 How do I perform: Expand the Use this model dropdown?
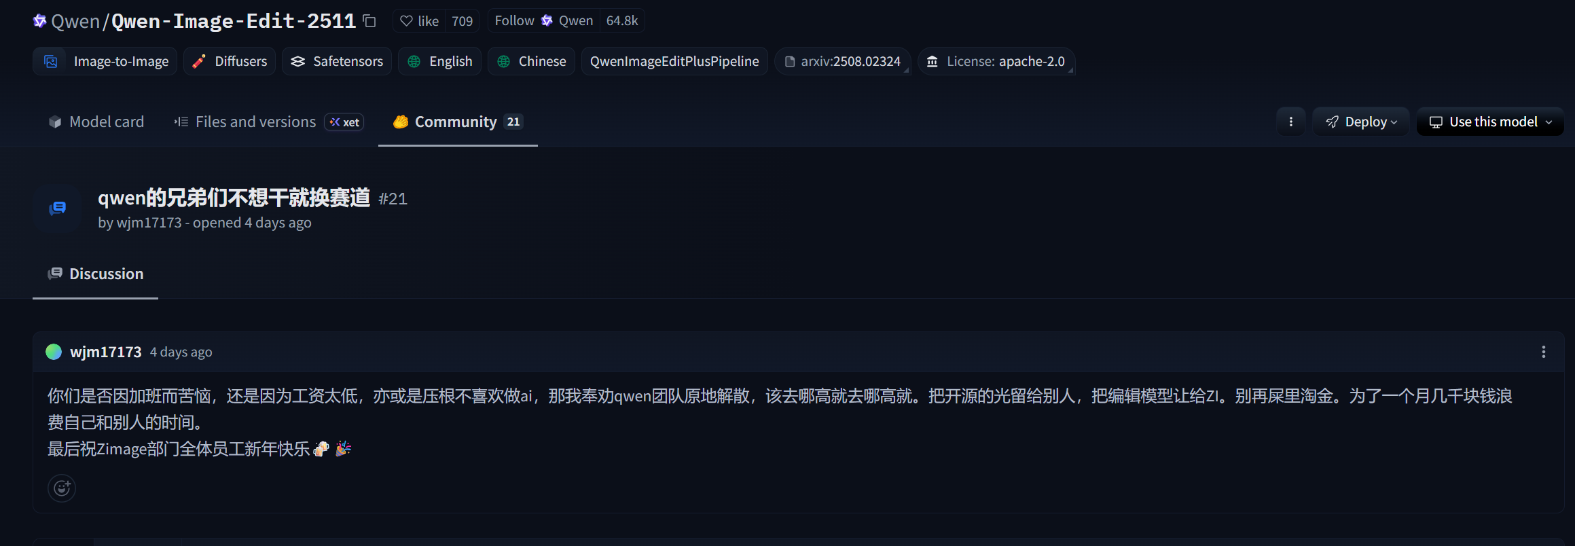pos(1490,122)
